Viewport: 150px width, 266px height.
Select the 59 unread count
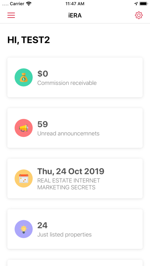(x=42, y=124)
